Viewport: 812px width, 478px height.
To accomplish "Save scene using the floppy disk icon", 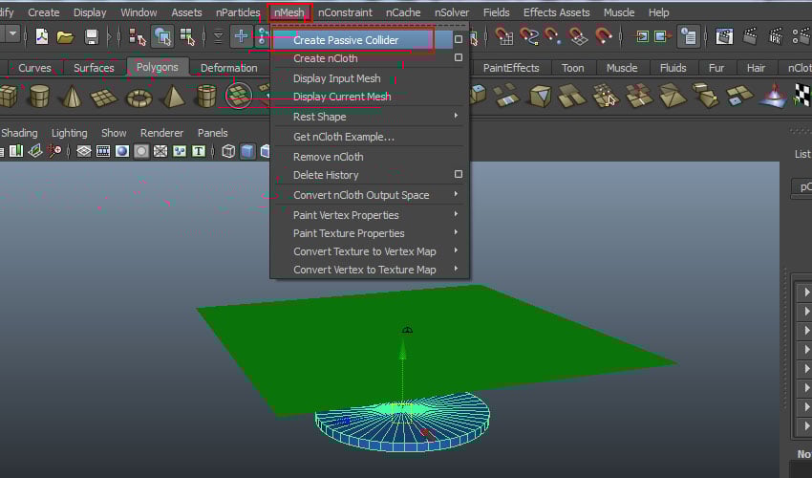I will [92, 37].
